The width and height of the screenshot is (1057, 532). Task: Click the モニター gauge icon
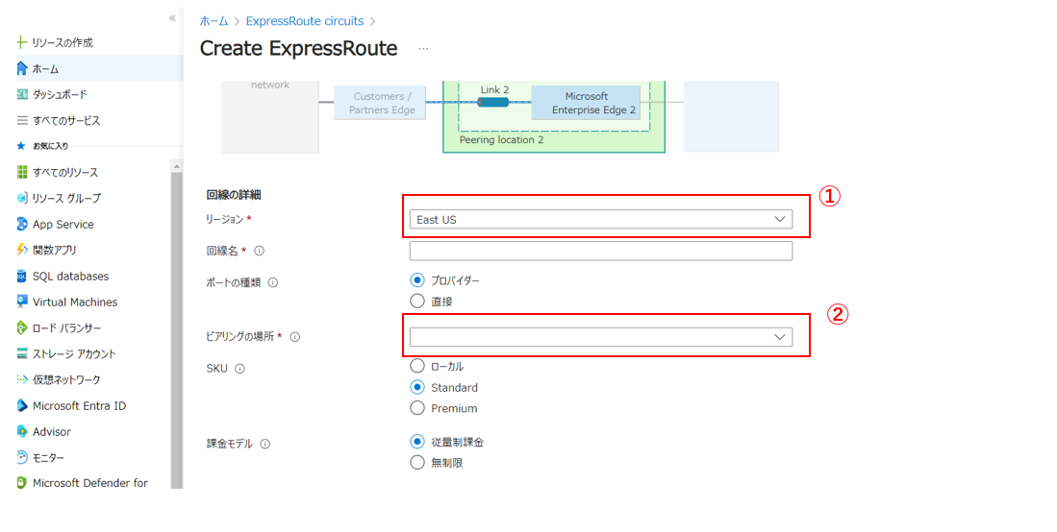tap(22, 457)
